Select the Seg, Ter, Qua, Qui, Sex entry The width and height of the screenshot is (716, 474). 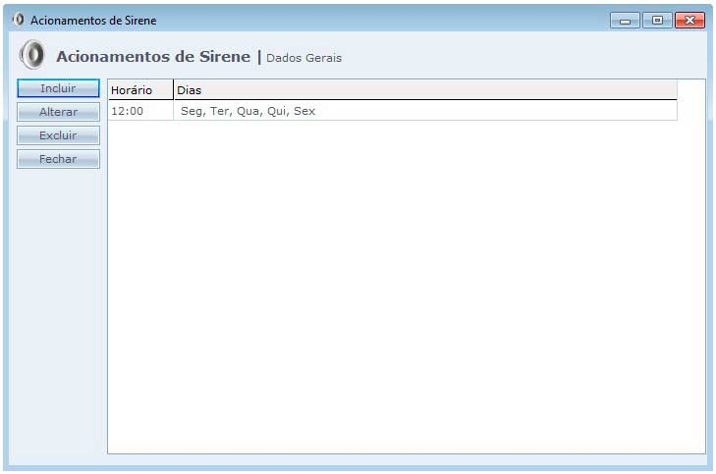tap(248, 111)
